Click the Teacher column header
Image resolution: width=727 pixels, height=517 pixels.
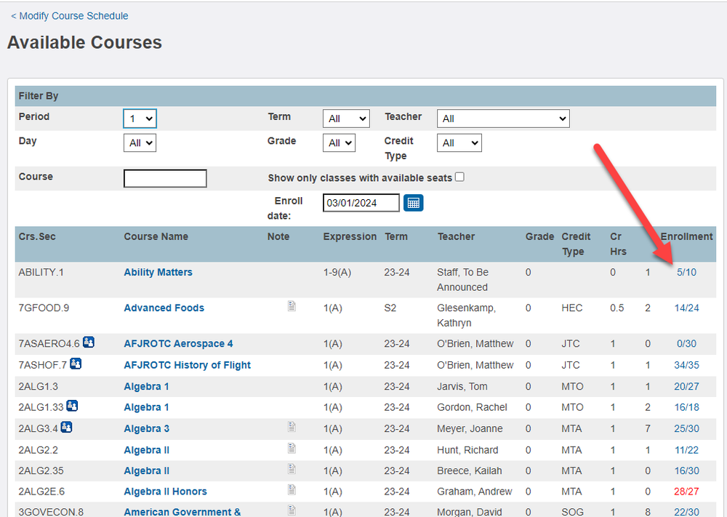tap(457, 236)
